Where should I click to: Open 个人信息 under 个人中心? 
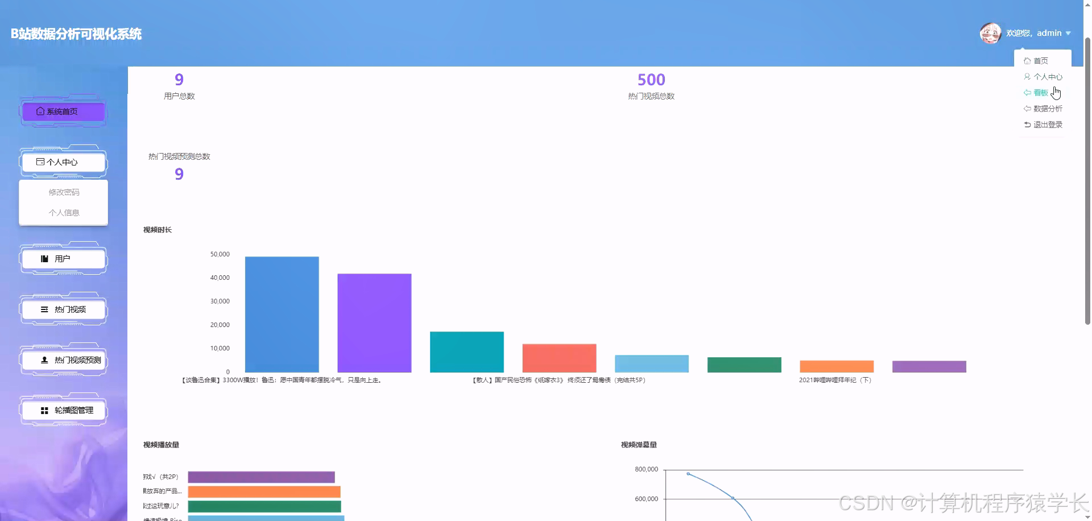pyautogui.click(x=64, y=213)
